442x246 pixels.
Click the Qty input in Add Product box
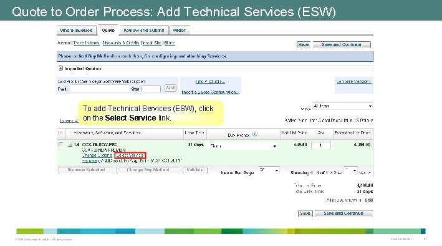point(151,89)
